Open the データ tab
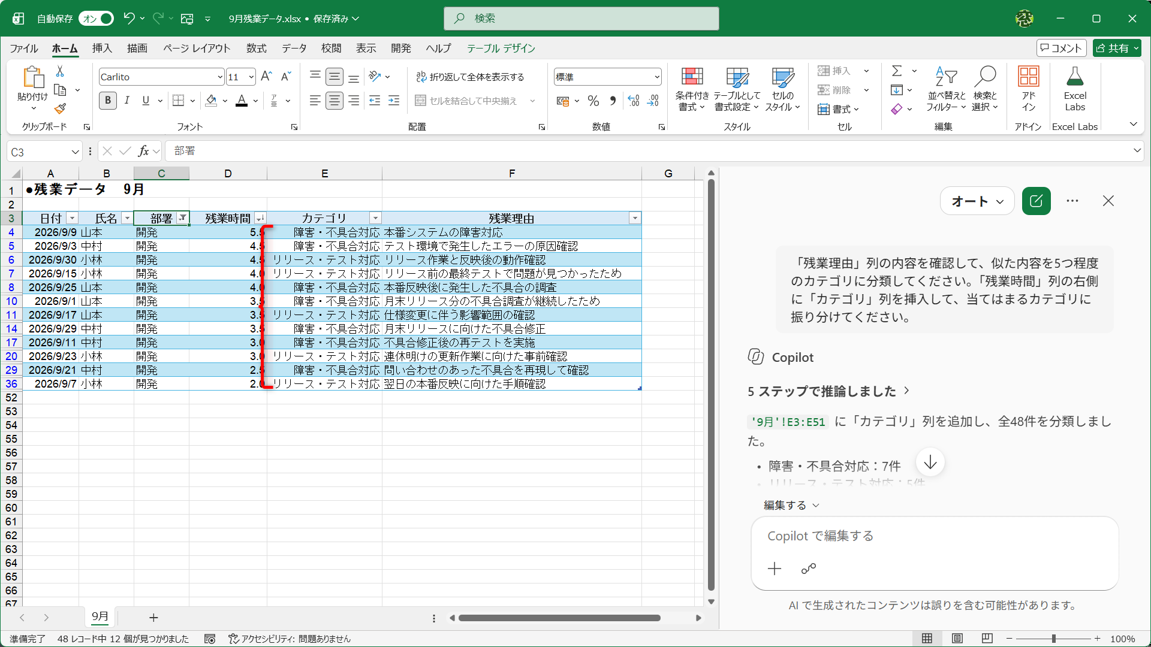Viewport: 1151px width, 647px height. pos(294,48)
